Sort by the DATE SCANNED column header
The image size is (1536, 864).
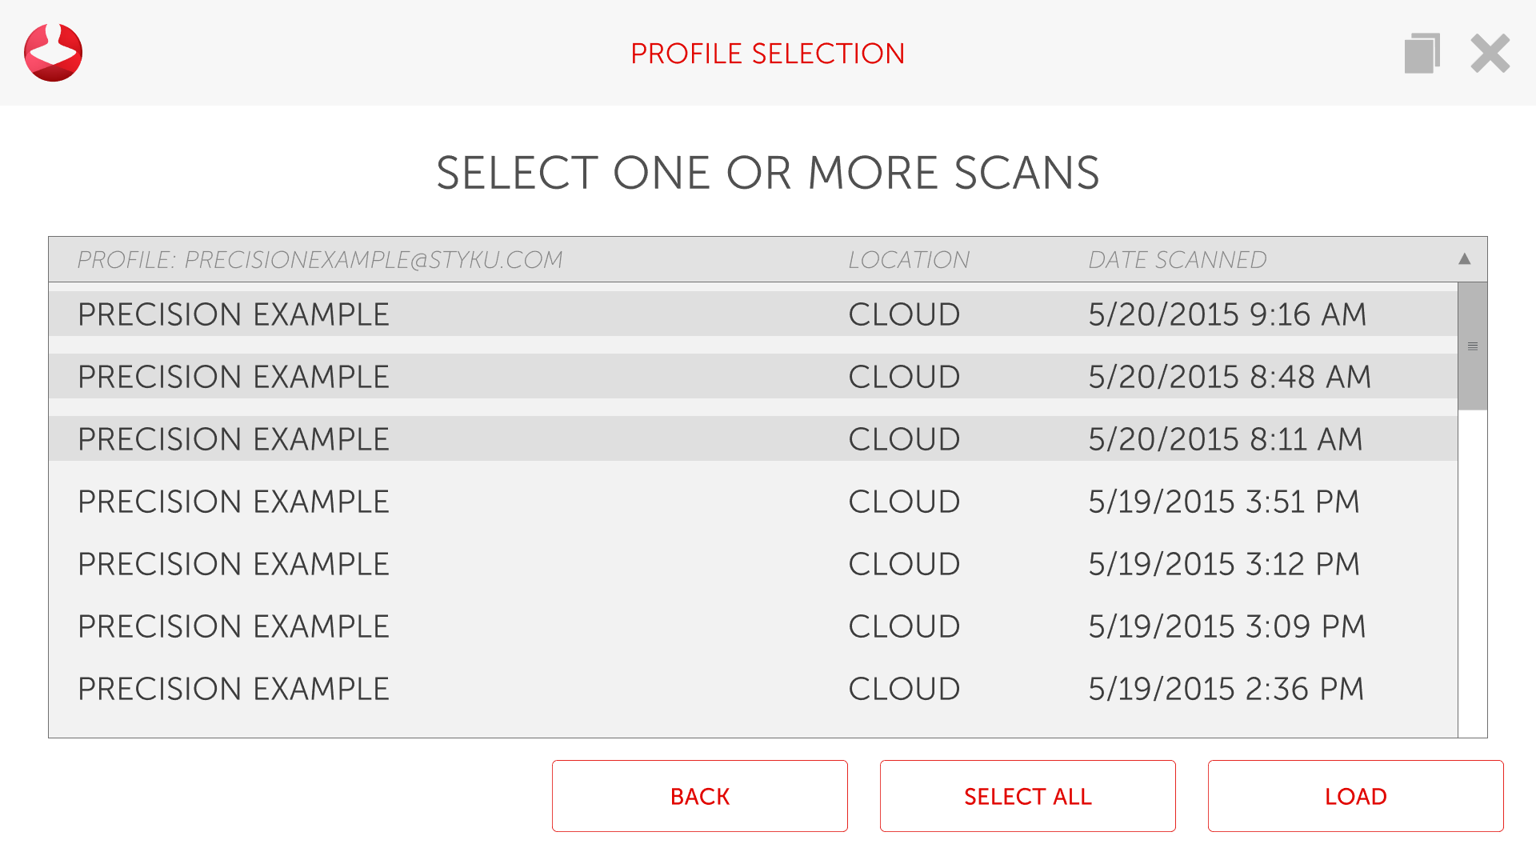pos(1177,260)
